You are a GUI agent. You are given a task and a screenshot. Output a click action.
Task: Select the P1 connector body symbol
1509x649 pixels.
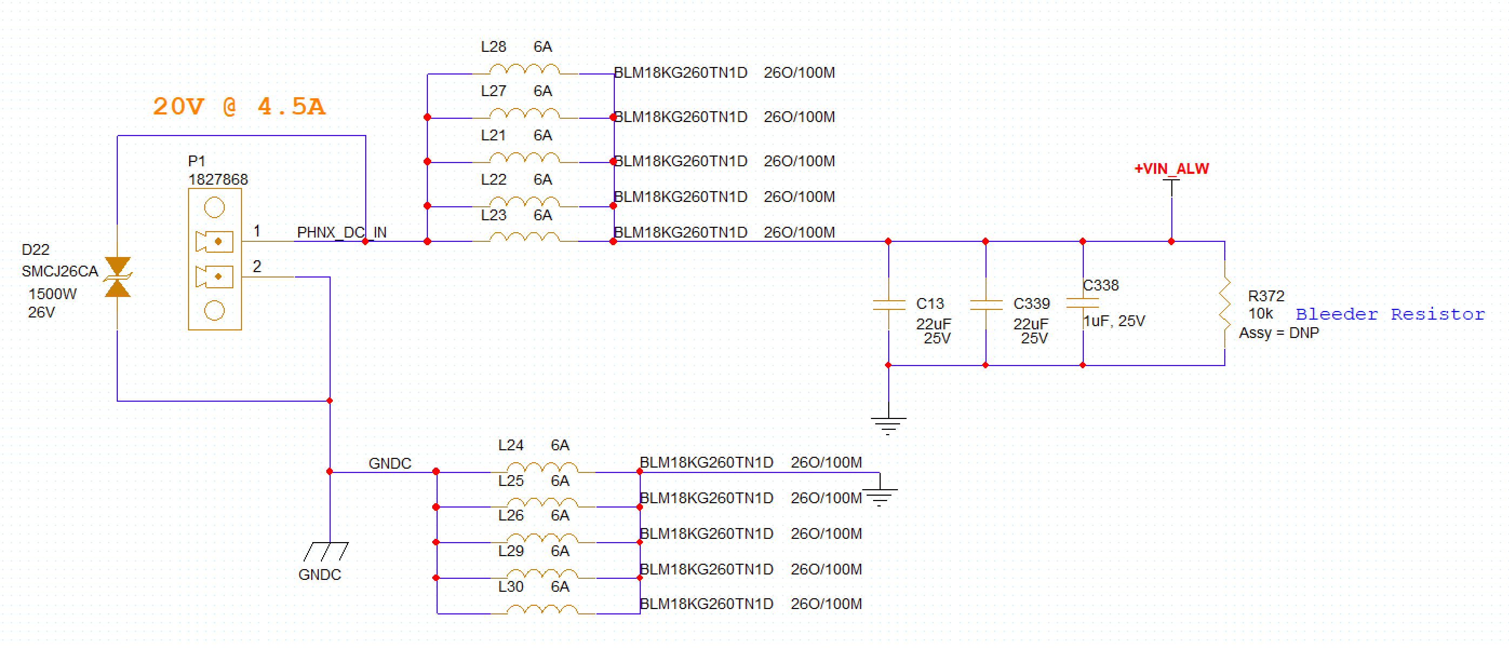214,259
